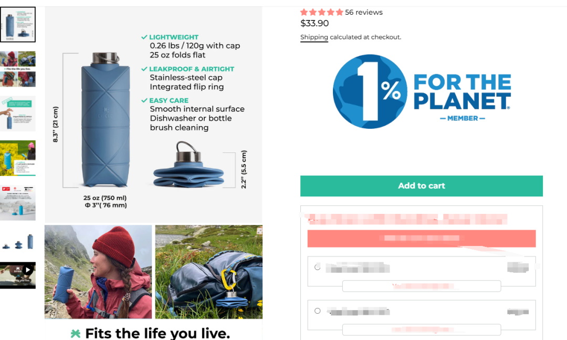Select the yellow flower field thumbnail
The width and height of the screenshot is (567, 340).
[x=18, y=158]
